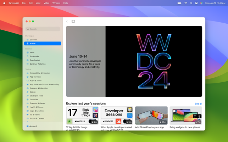Open the View menu
Viewport: 228px width, 142px height.
tap(38, 3)
